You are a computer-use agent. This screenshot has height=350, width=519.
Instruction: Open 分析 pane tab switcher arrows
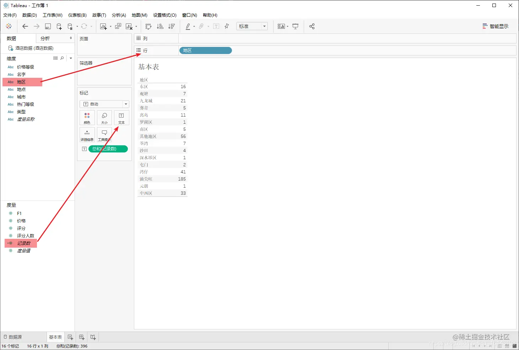71,38
